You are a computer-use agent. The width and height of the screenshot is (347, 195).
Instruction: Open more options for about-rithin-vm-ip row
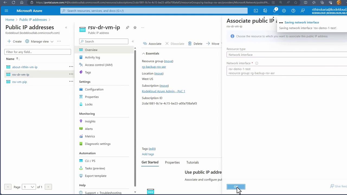tap(71, 67)
